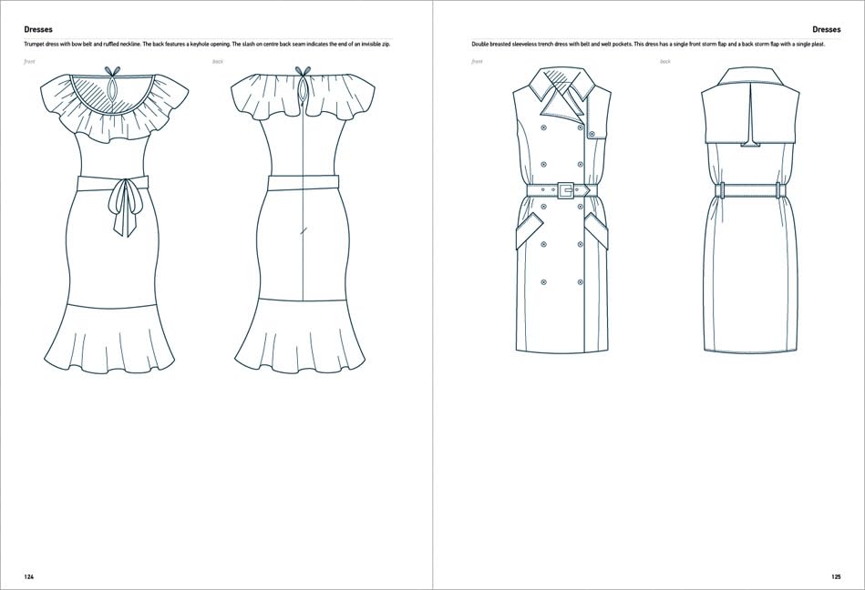This screenshot has width=865, height=590.
Task: Open the right Dresses heading
Action: [x=827, y=28]
